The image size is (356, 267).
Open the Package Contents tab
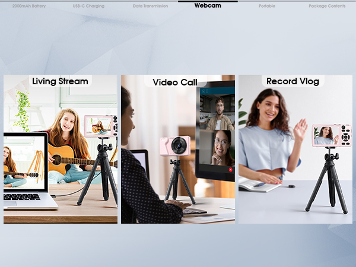tap(327, 6)
